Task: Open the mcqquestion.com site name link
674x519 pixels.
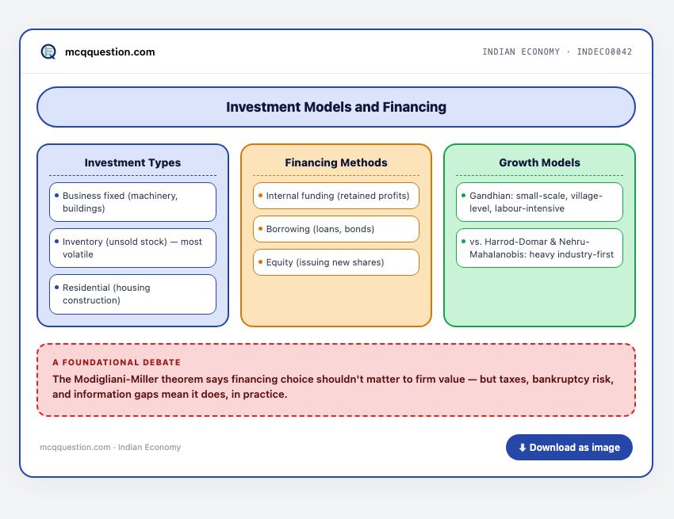Action: pyautogui.click(x=109, y=52)
